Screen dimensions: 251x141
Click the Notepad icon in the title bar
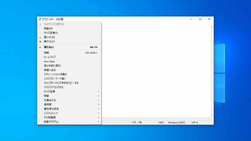click(x=40, y=19)
